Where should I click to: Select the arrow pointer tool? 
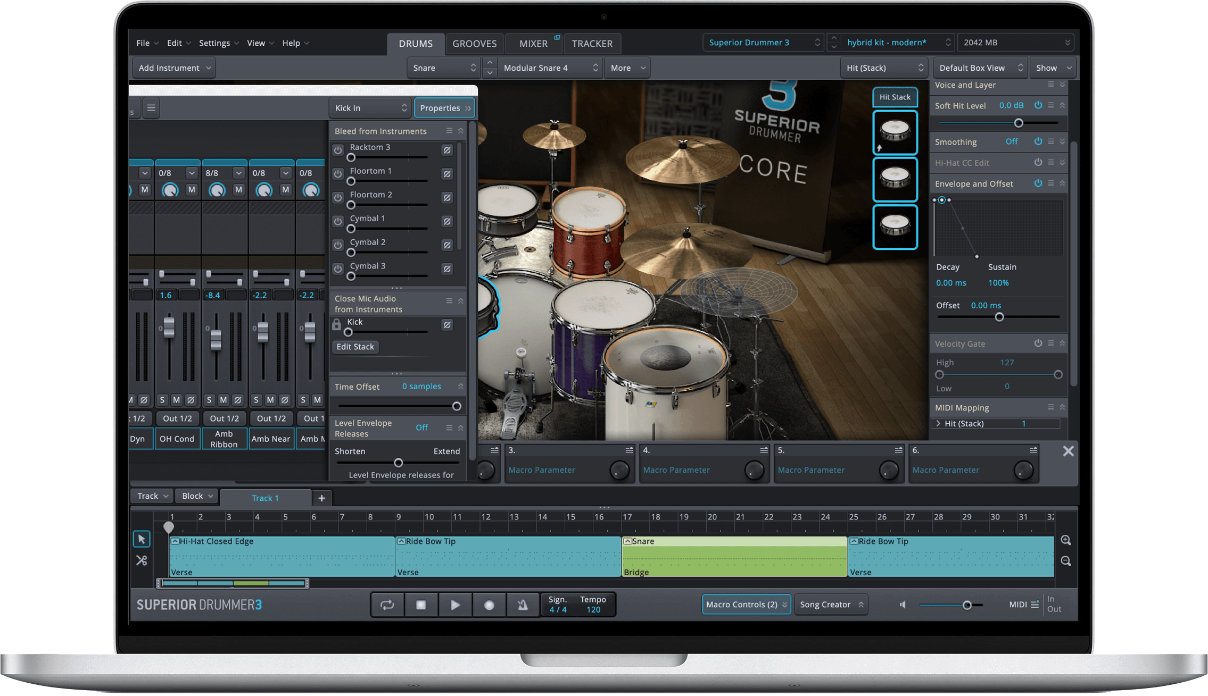coord(142,539)
